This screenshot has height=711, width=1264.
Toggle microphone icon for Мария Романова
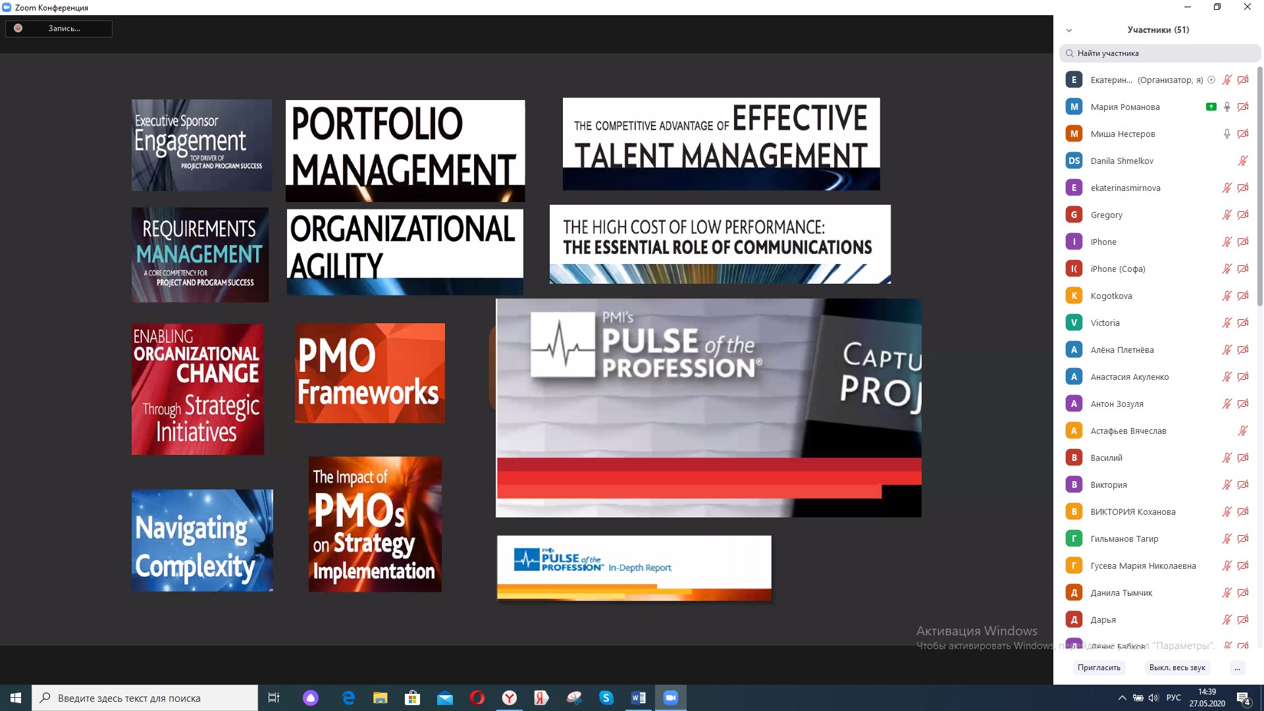click(1227, 107)
